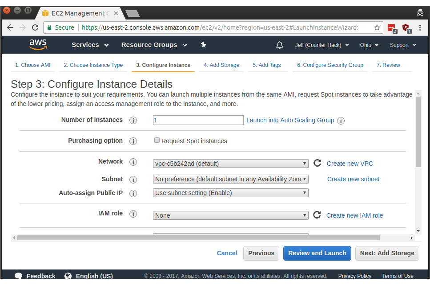Image resolution: width=430 pixels, height=285 pixels.
Task: Click English (US) language selector
Action: (94, 276)
